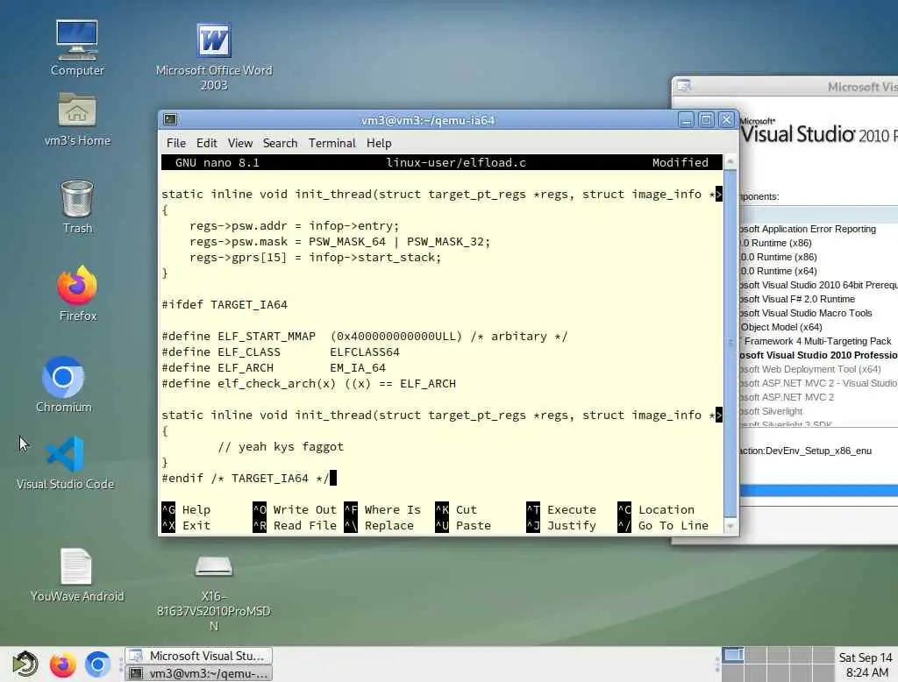This screenshot has height=682, width=898.
Task: Click the terminal vertical scrollbar track
Action: [731, 344]
